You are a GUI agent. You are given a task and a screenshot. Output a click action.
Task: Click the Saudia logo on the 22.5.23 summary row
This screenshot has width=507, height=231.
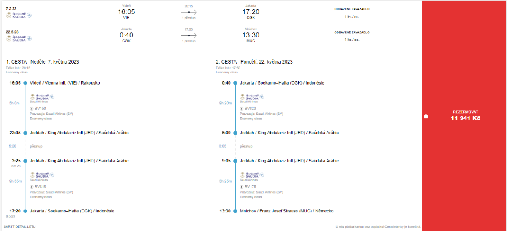coord(19,38)
